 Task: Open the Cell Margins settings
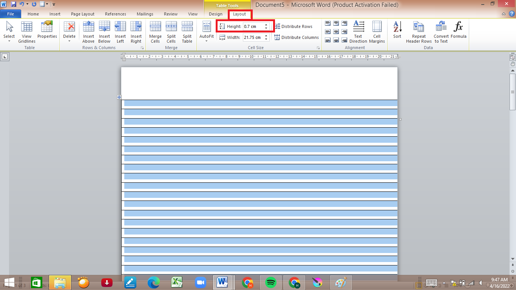pos(377,32)
